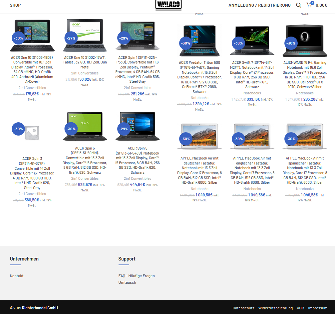Click the 1.293,28€ sale price

[x=309, y=99]
